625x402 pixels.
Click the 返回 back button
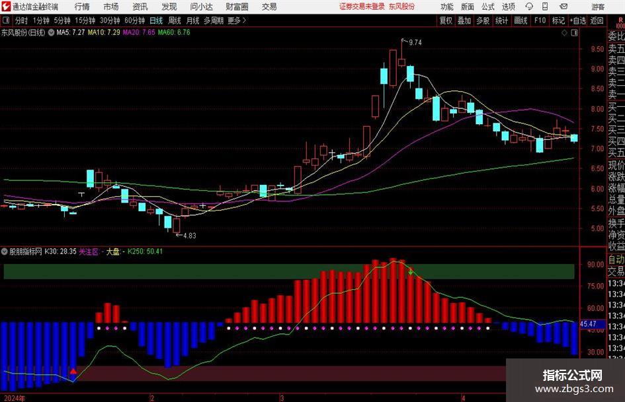(597, 20)
